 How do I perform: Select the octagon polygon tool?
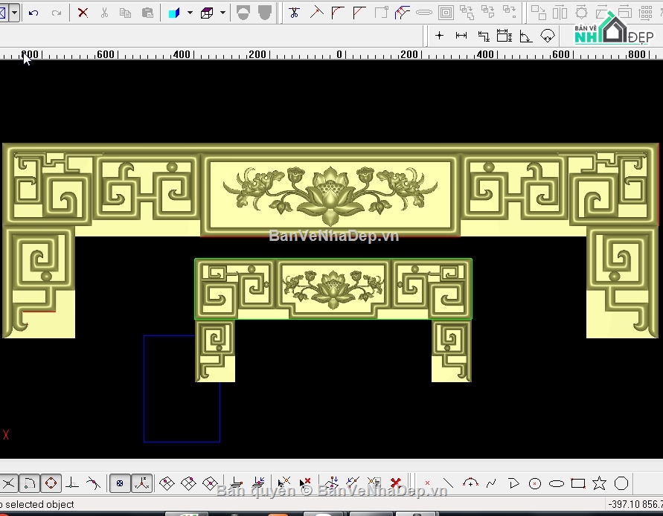tap(621, 484)
